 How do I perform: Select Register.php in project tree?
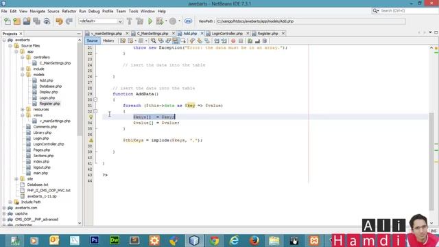[49, 104]
